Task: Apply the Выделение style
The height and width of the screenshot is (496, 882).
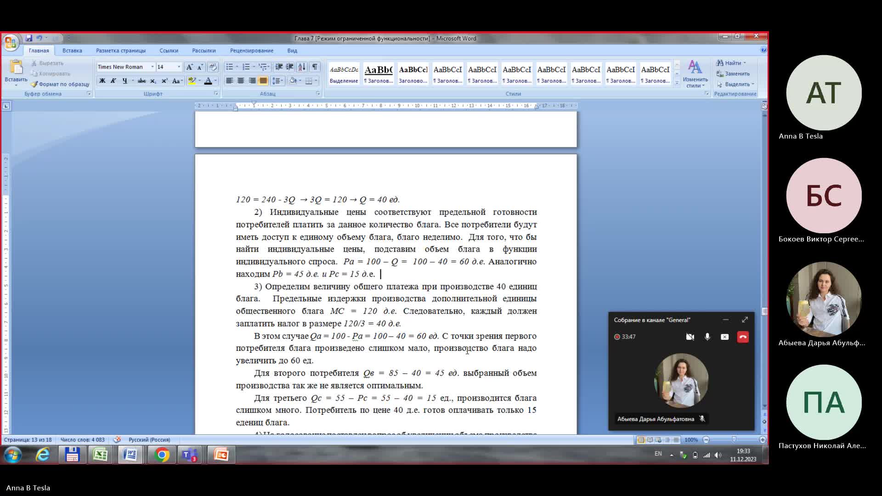Action: pyautogui.click(x=344, y=74)
